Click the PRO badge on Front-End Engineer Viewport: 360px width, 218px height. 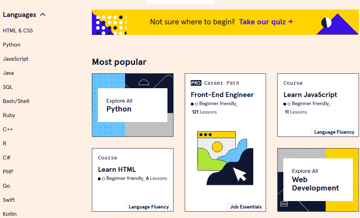196,83
